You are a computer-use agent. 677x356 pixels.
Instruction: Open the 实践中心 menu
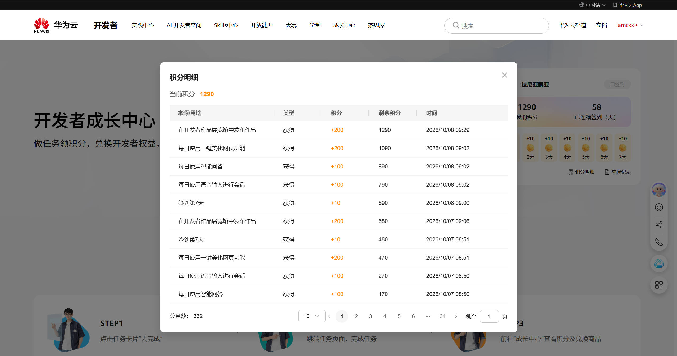point(143,25)
